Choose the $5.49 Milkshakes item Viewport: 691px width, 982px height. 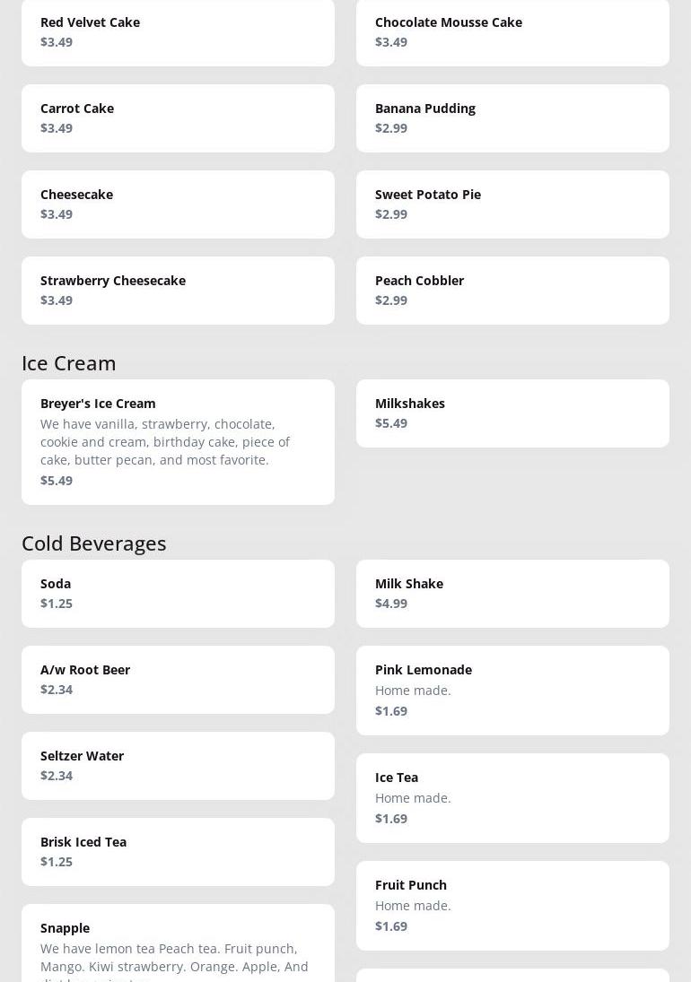pos(512,413)
